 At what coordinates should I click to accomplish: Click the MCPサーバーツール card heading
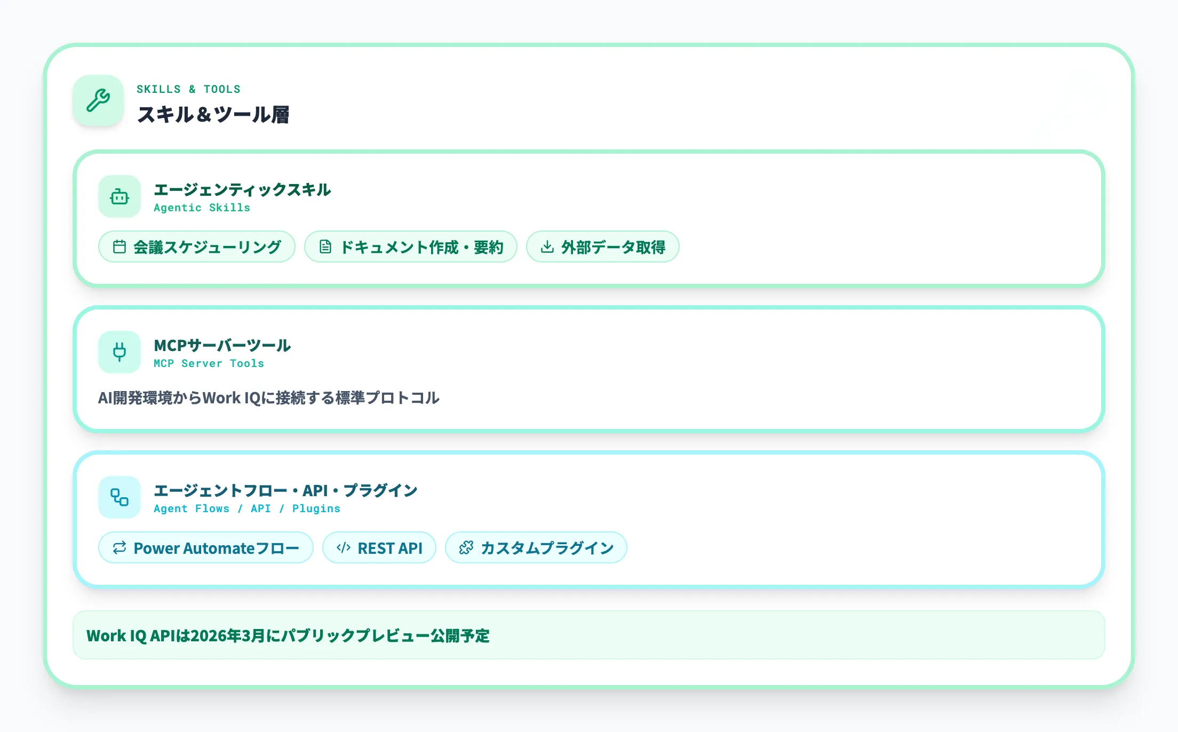point(222,346)
